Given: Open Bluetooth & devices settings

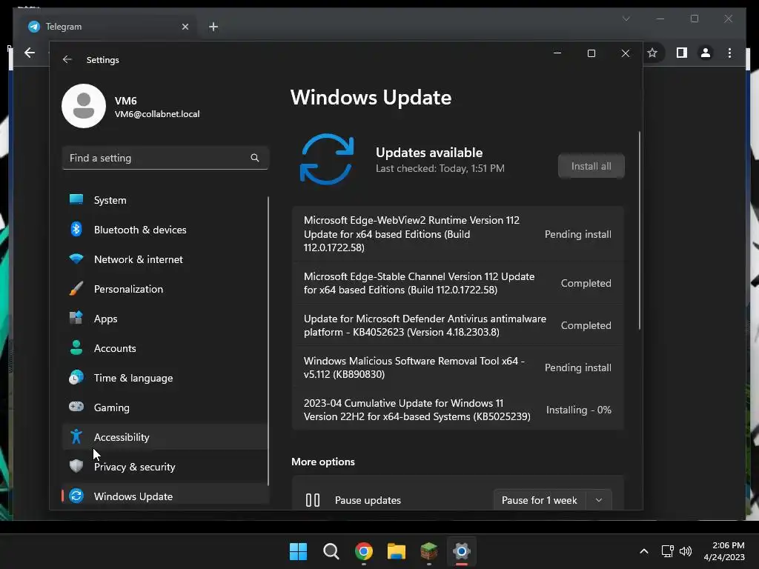Looking at the screenshot, I should click(165, 230).
